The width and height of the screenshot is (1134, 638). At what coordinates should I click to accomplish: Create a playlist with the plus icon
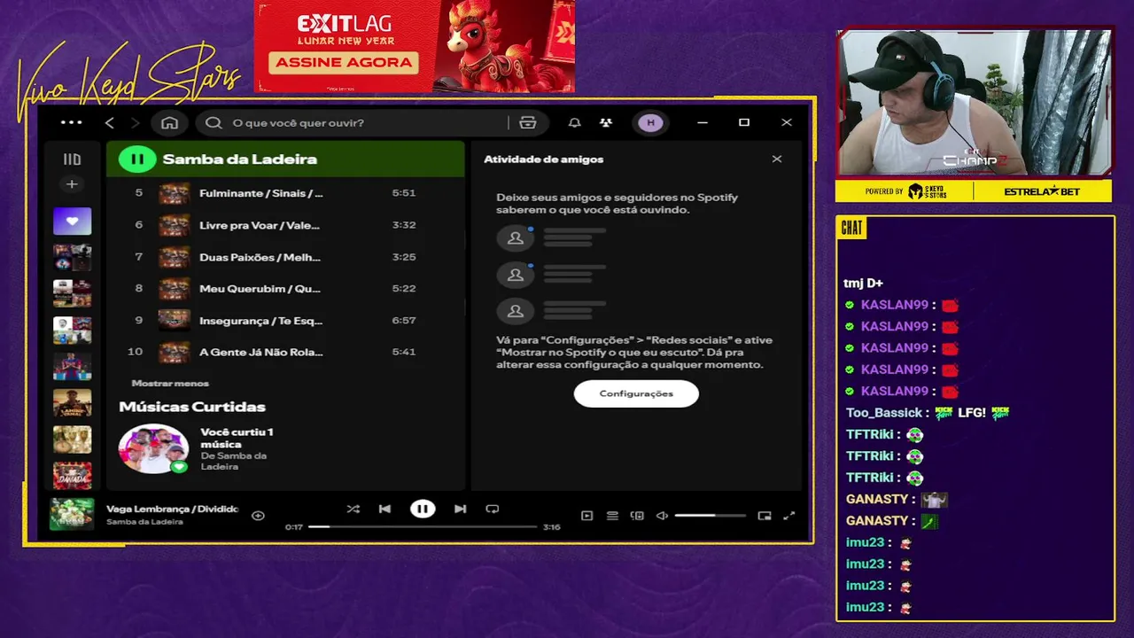pyautogui.click(x=72, y=184)
